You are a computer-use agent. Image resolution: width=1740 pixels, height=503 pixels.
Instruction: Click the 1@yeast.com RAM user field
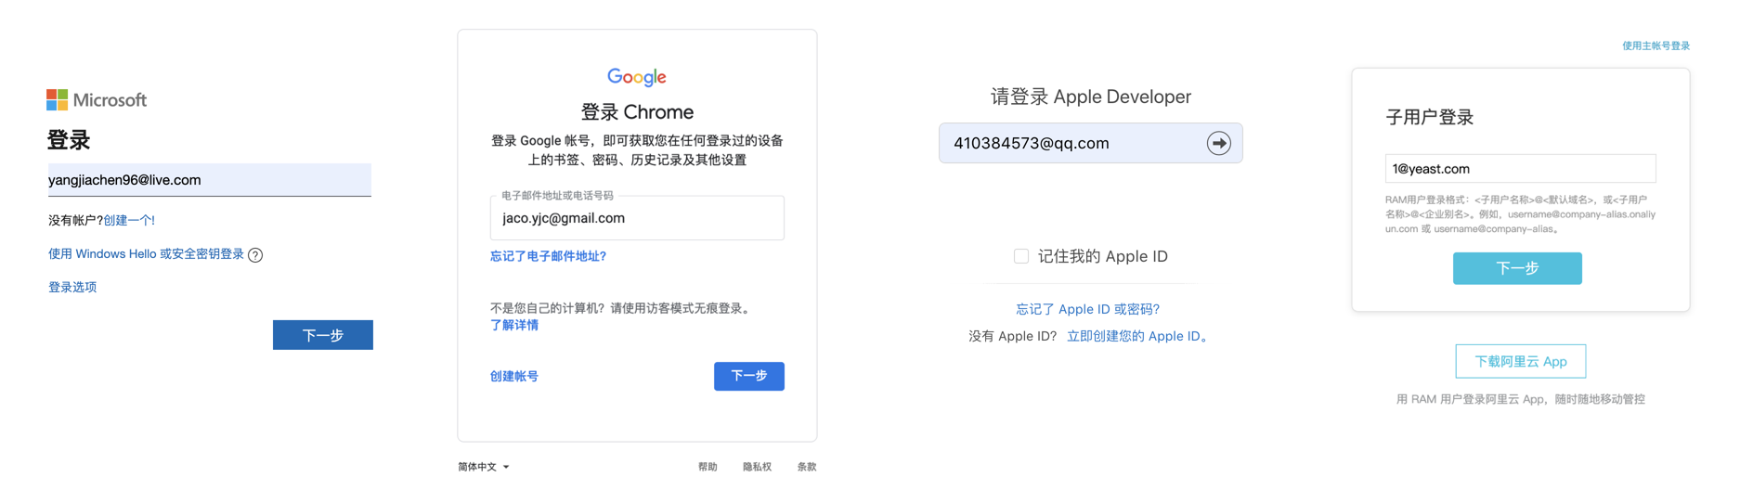[1520, 169]
